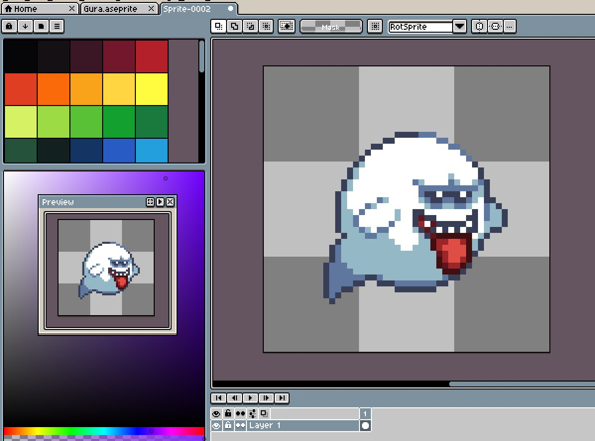This screenshot has width=595, height=441.
Task: Click the unsaved dot on Sprite-0002 tab
Action: tap(231, 9)
